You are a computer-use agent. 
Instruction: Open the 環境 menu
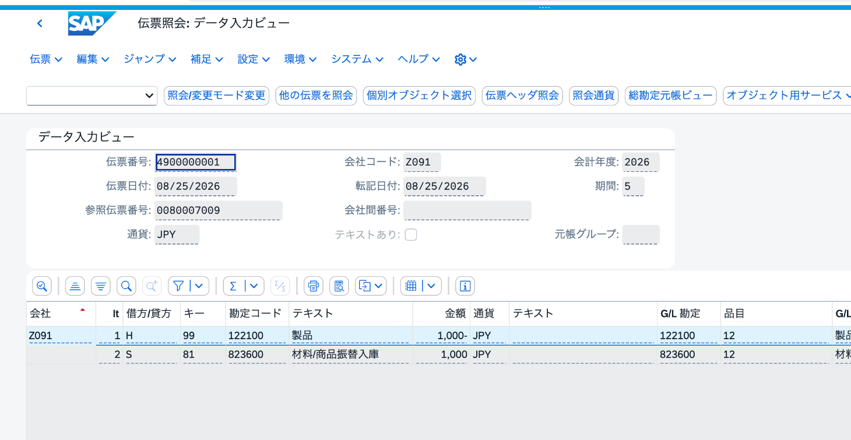pyautogui.click(x=300, y=59)
